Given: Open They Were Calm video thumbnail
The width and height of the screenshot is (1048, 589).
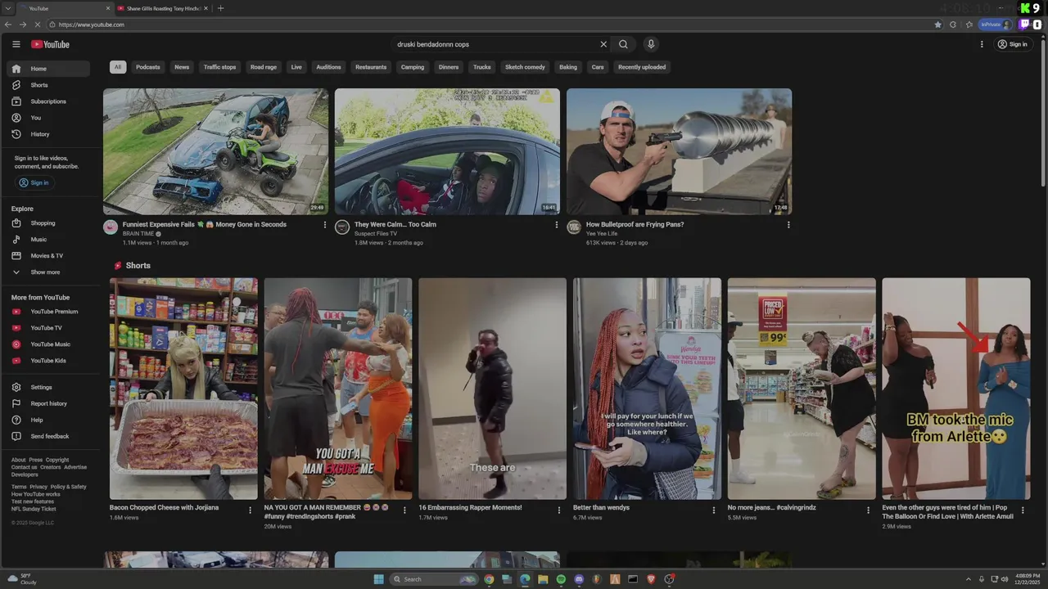Looking at the screenshot, I should 447,151.
